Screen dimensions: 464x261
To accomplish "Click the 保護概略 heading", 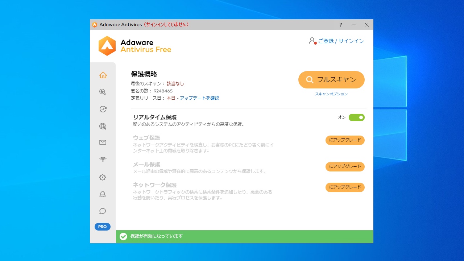I will [144, 74].
